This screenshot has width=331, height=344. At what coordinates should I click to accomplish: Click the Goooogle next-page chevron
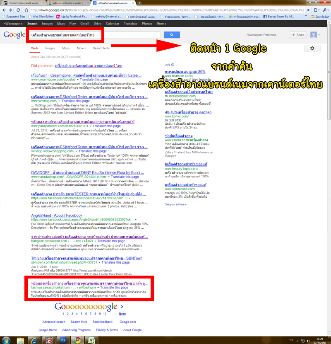coord(122,307)
